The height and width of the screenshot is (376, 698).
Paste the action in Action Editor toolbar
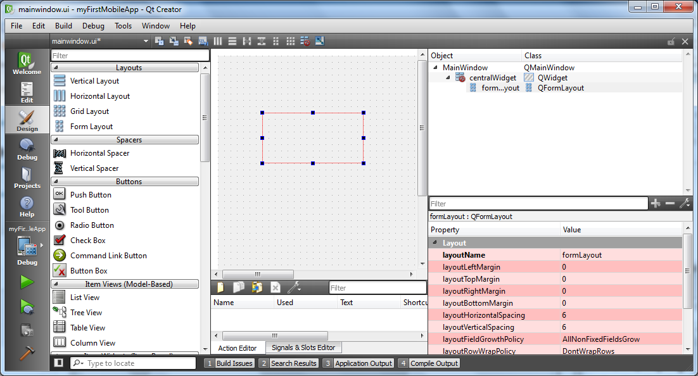click(x=257, y=287)
